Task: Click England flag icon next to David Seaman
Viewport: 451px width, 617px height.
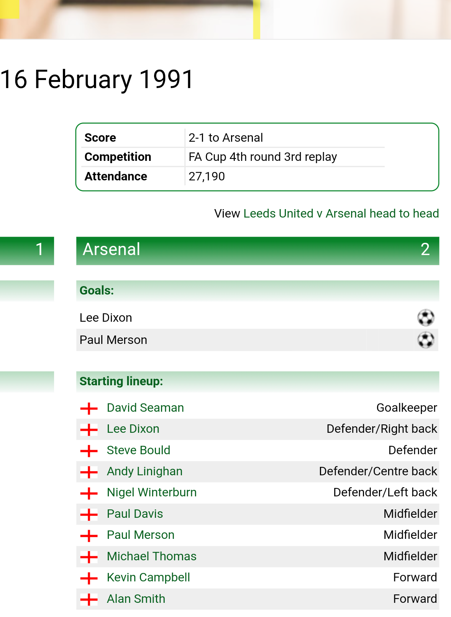Action: 89,408
